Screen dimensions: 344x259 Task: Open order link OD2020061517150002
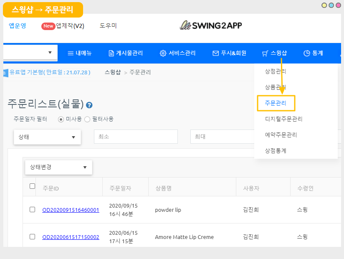tap(71, 237)
